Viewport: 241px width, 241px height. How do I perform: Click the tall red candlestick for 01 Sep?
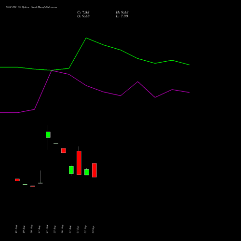click(79, 163)
